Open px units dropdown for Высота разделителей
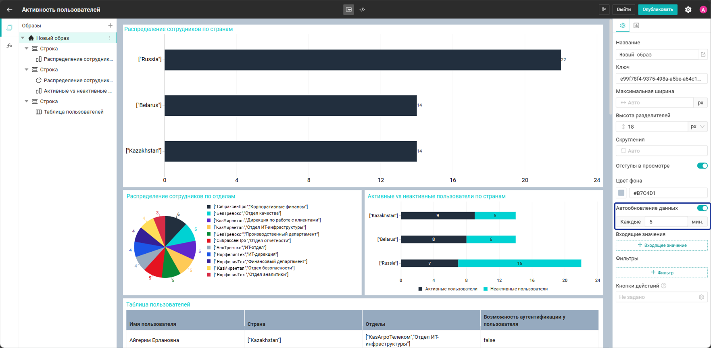Image resolution: width=711 pixels, height=348 pixels. coord(698,127)
